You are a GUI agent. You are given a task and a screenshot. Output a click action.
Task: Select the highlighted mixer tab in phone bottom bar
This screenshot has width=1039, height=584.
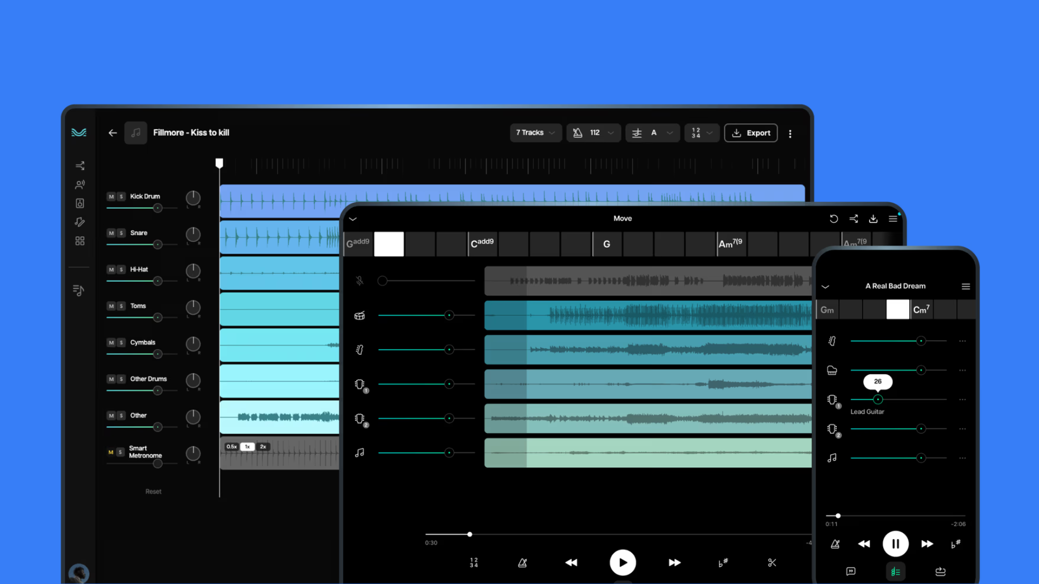[896, 572]
